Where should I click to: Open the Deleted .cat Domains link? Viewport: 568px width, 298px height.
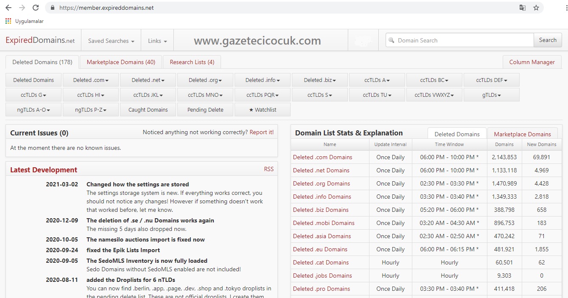[x=321, y=262]
